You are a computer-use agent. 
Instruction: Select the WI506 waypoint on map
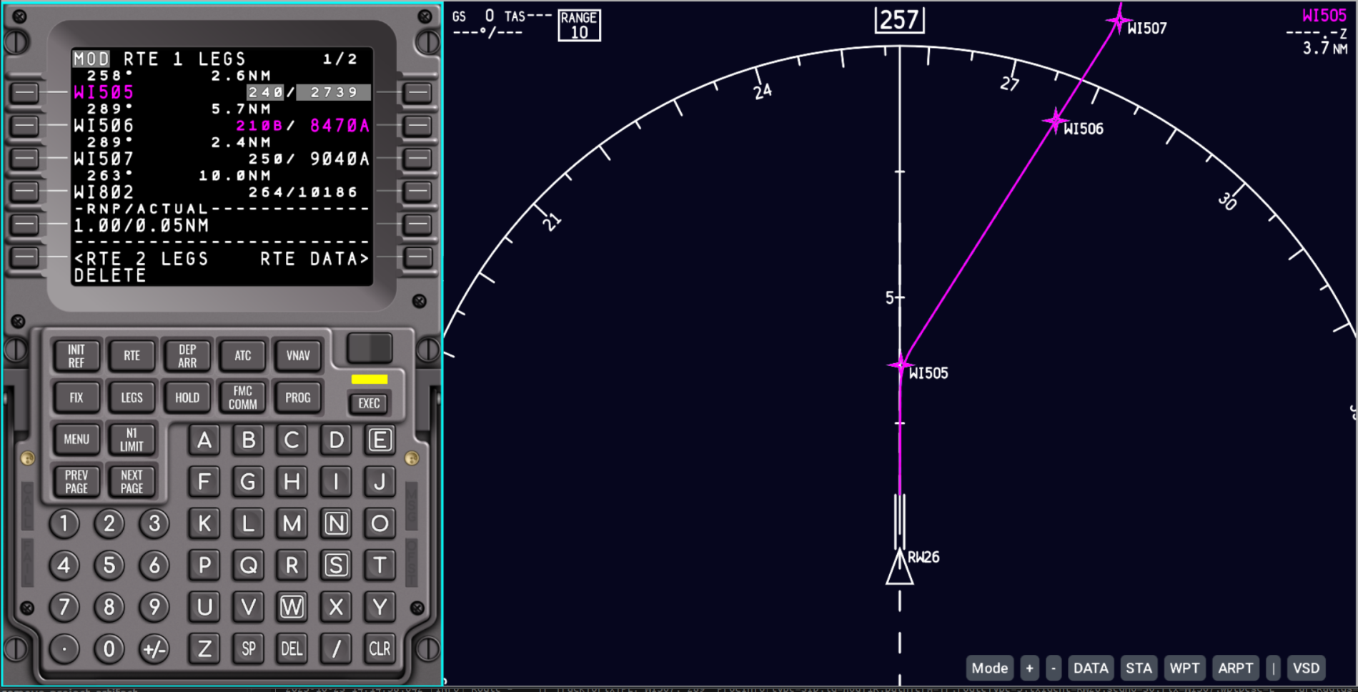point(1055,122)
